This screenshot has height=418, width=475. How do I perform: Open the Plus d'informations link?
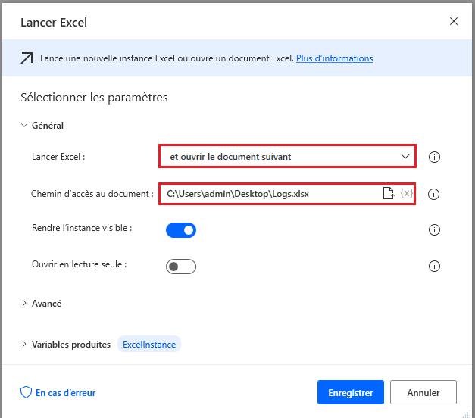click(x=334, y=58)
